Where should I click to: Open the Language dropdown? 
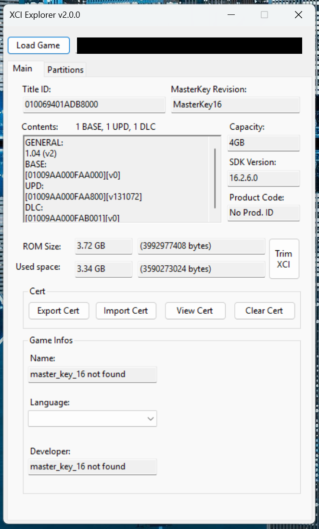click(92, 418)
